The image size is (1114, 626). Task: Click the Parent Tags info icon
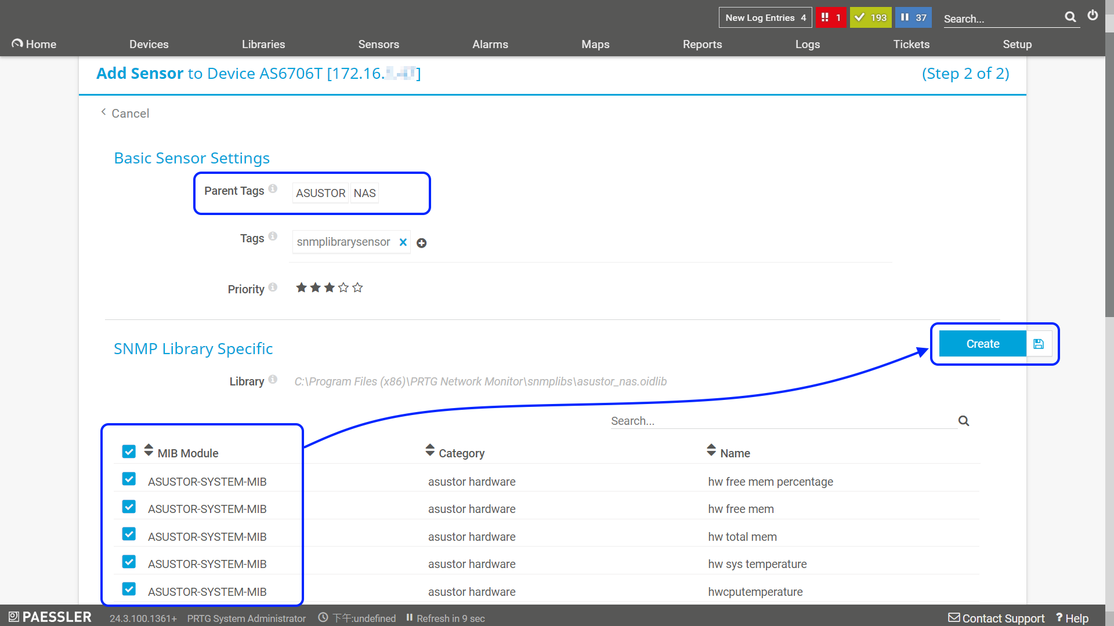[x=273, y=189]
